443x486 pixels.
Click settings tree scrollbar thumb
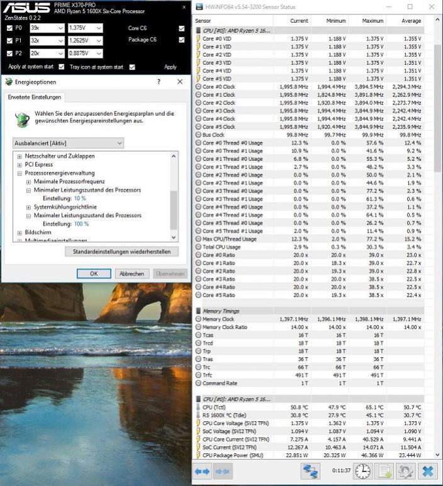[174, 210]
